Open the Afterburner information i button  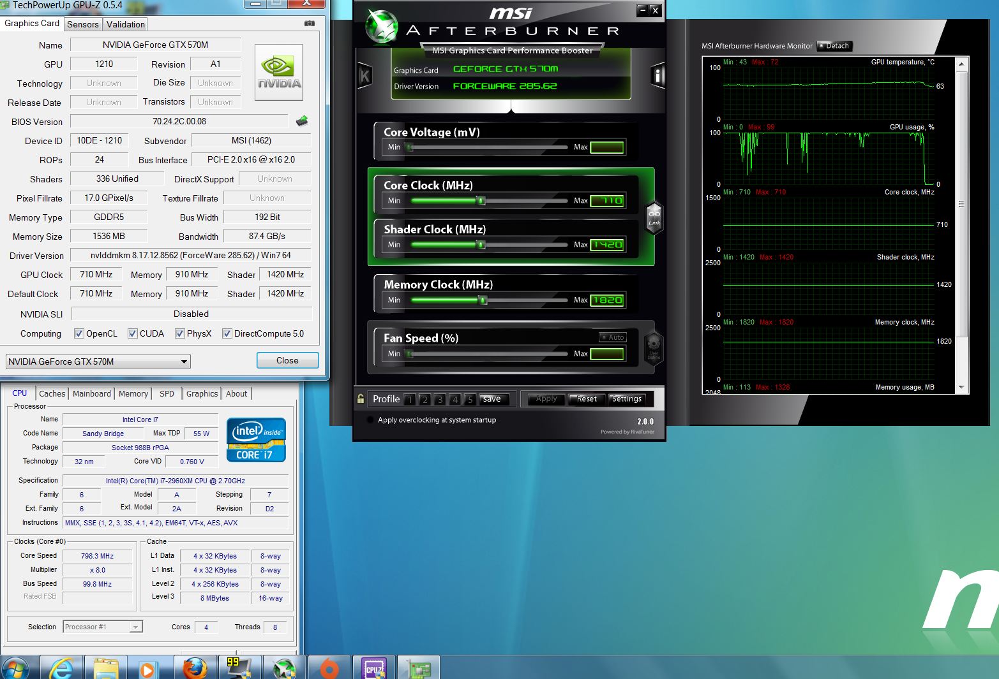click(x=657, y=76)
